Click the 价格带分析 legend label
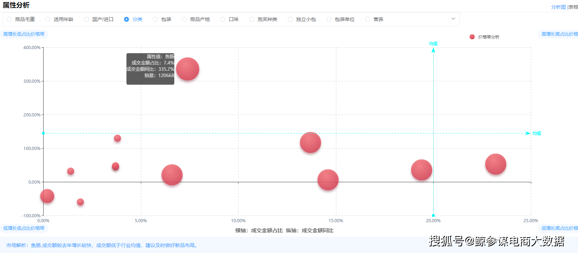 (489, 37)
